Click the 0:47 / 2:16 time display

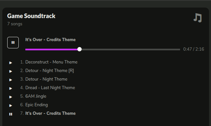coord(194,49)
